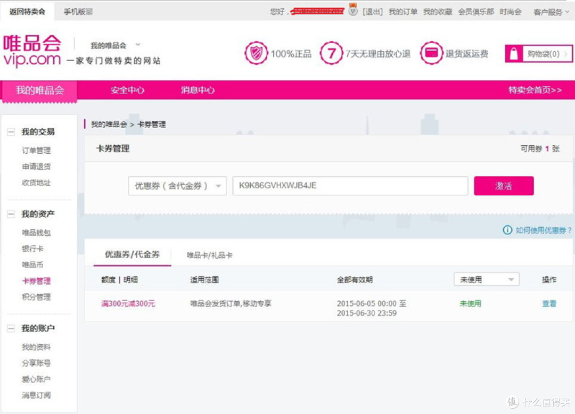
Task: Open 会员俱乐部 link
Action: click(x=475, y=12)
